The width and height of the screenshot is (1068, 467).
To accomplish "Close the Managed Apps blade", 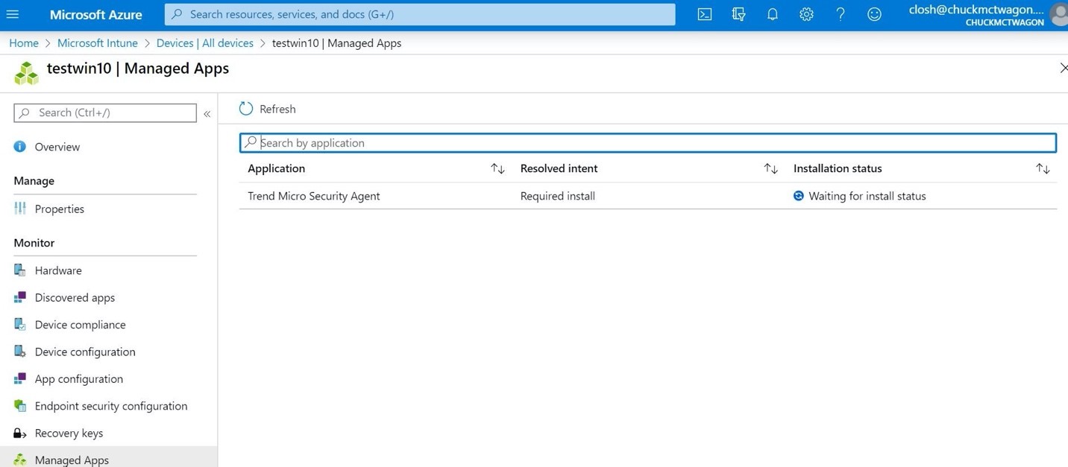I will pyautogui.click(x=1063, y=68).
